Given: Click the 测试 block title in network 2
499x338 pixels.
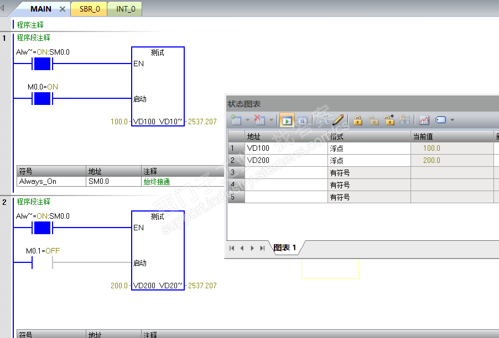Looking at the screenshot, I should (158, 216).
